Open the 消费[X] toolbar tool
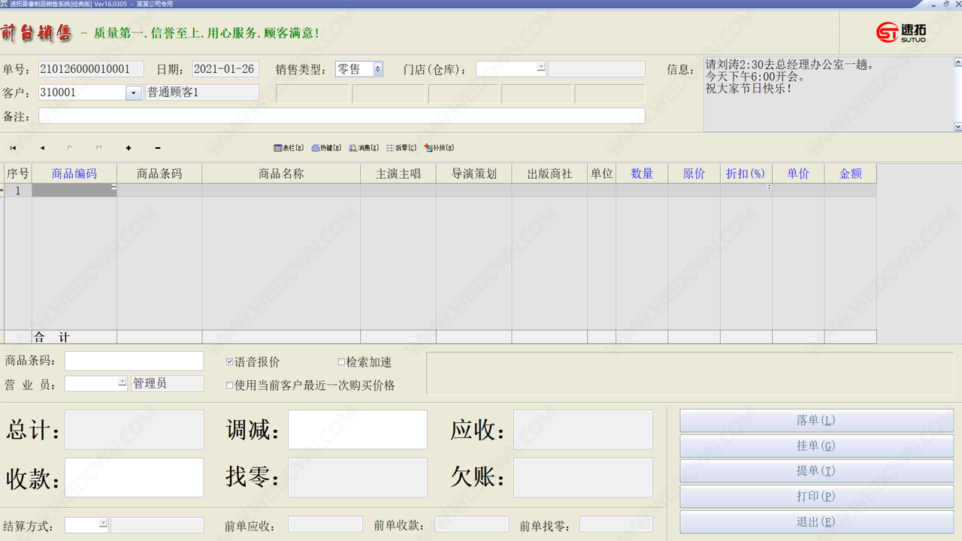This screenshot has height=541, width=962. pos(364,148)
